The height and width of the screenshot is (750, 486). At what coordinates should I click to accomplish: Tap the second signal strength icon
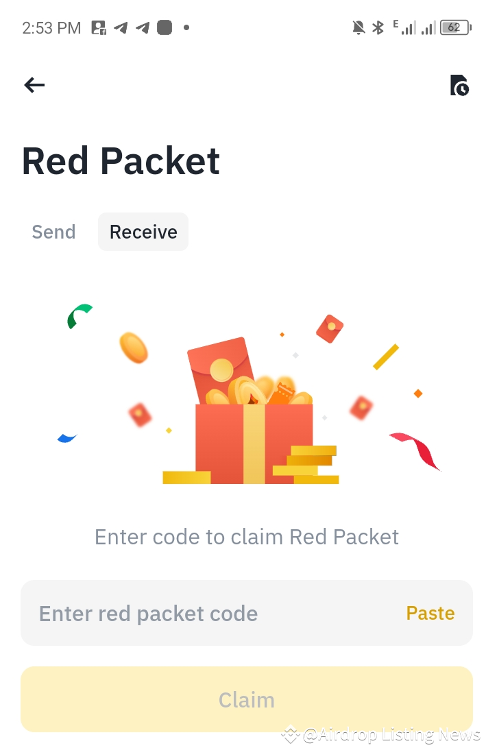point(428,27)
